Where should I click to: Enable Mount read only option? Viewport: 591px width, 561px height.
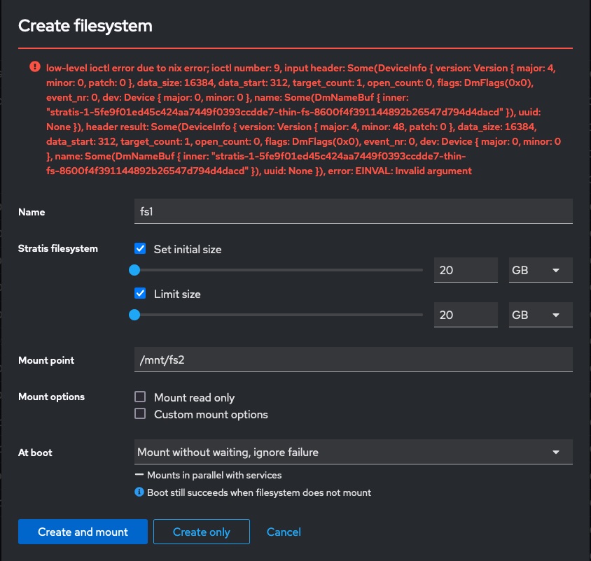(140, 397)
